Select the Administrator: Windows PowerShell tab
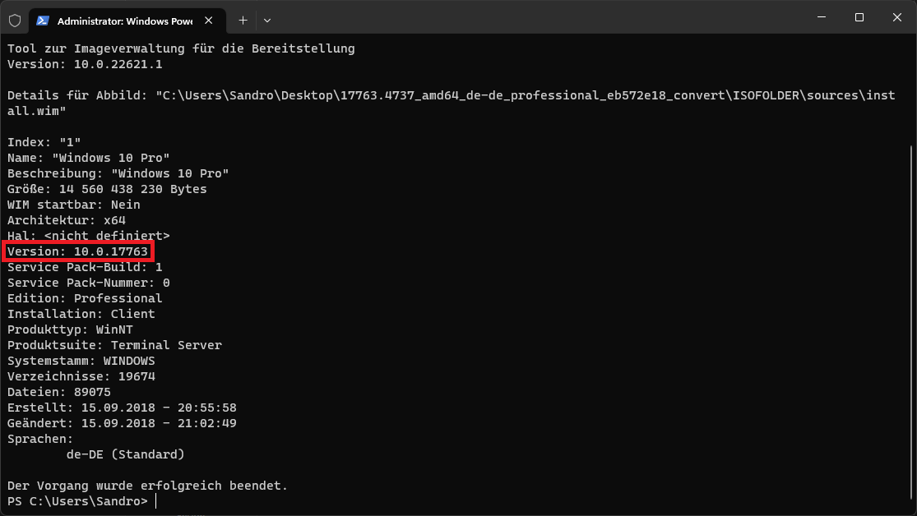The width and height of the screenshot is (917, 516). (x=127, y=21)
